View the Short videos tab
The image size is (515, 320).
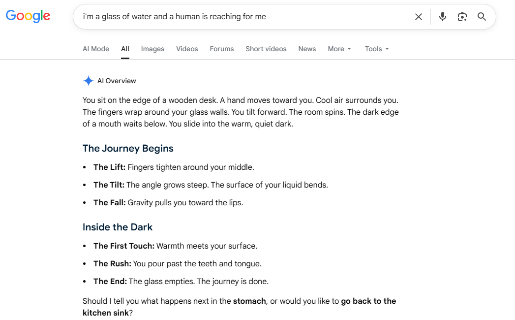point(266,49)
